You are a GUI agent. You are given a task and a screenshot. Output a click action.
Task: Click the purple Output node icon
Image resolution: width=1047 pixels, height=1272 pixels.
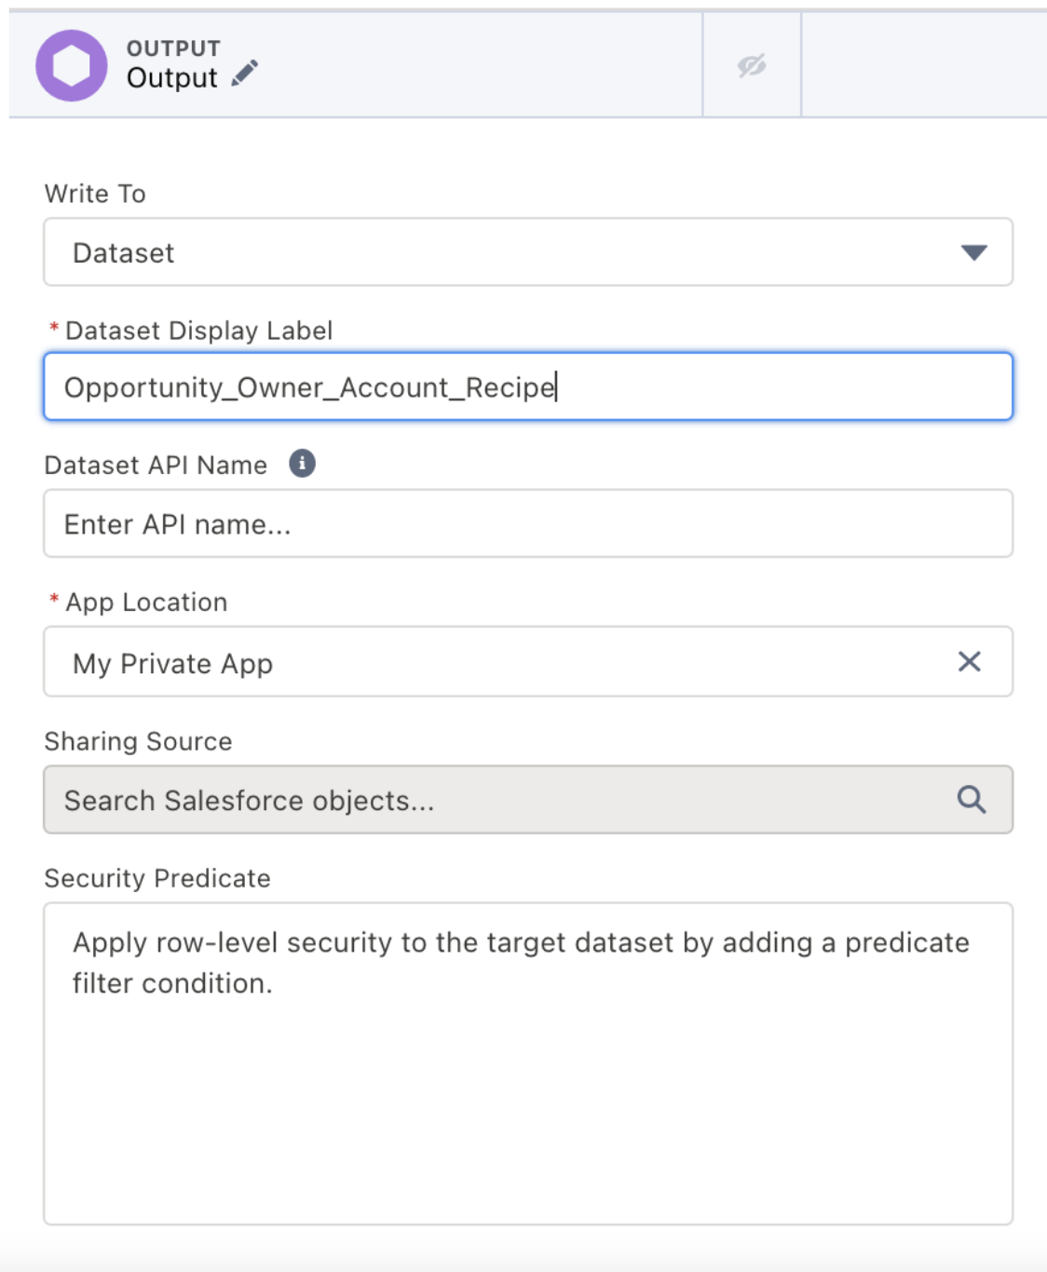pyautogui.click(x=72, y=65)
